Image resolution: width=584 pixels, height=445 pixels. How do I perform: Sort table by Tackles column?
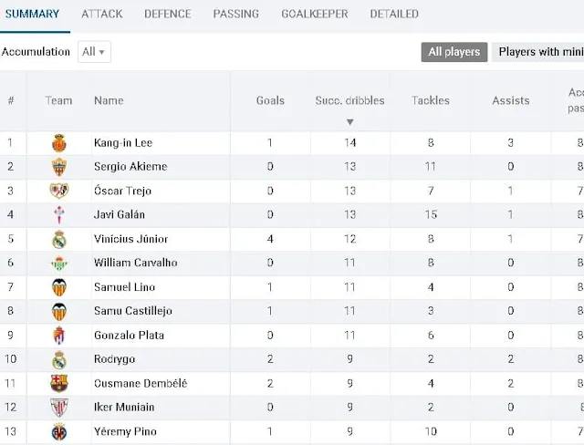click(430, 100)
